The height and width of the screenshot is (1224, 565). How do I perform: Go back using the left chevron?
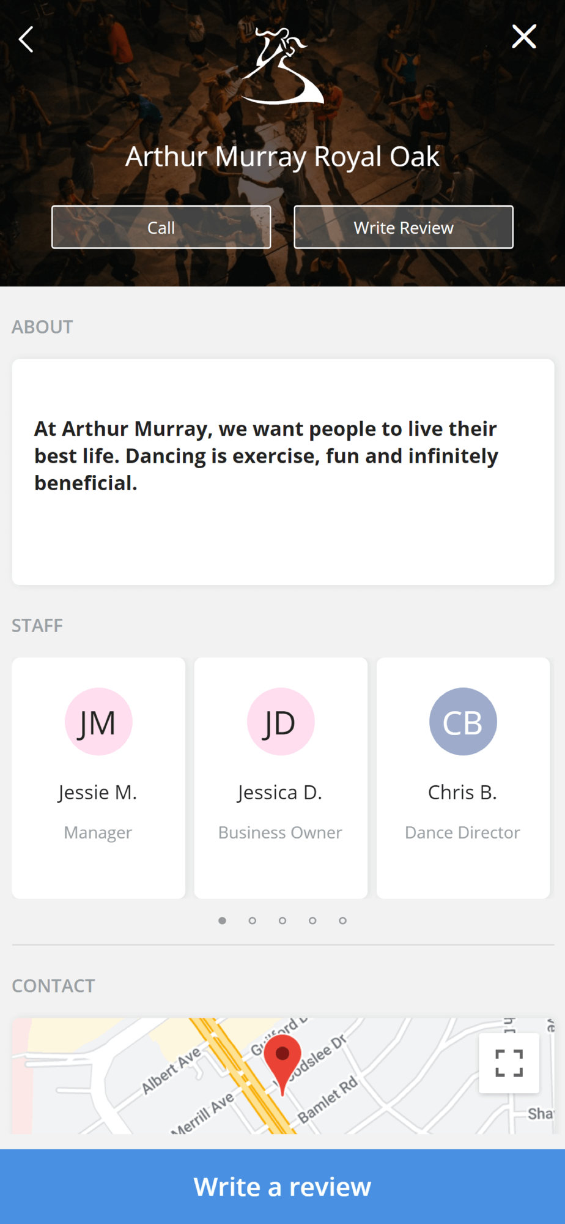[x=26, y=40]
